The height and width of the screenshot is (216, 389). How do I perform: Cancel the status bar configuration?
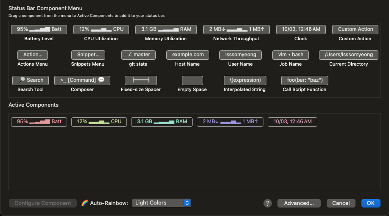341,203
